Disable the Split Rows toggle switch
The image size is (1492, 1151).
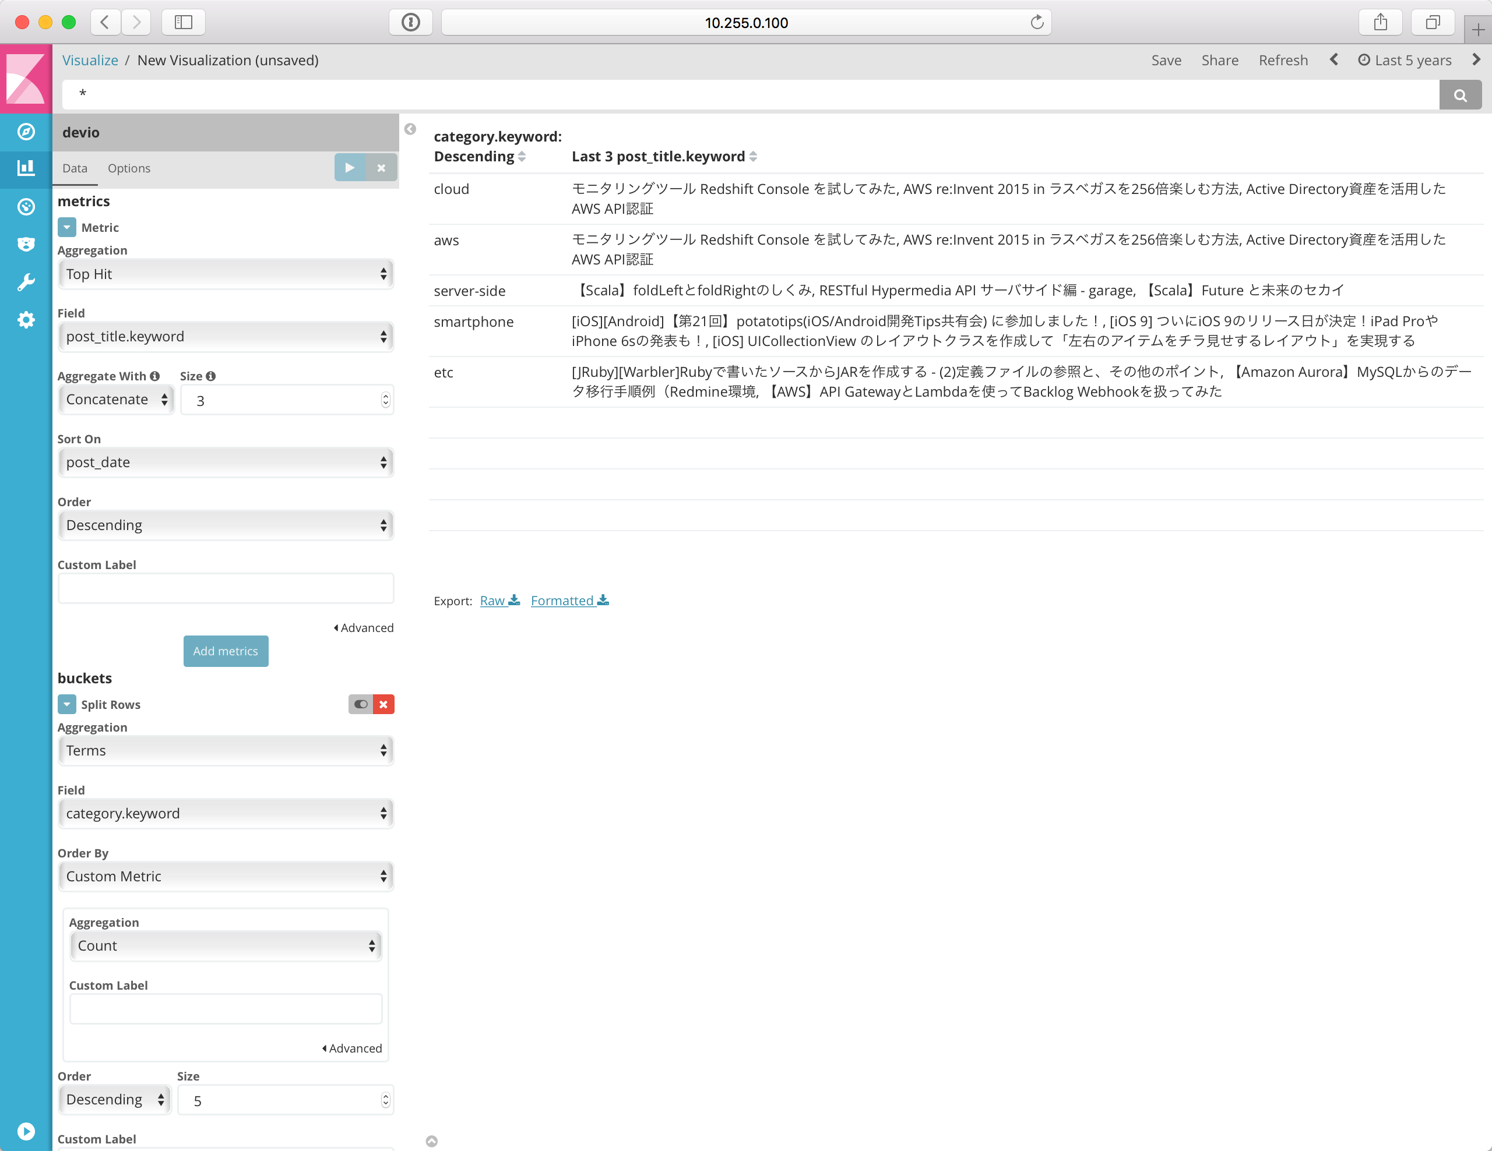tap(361, 704)
